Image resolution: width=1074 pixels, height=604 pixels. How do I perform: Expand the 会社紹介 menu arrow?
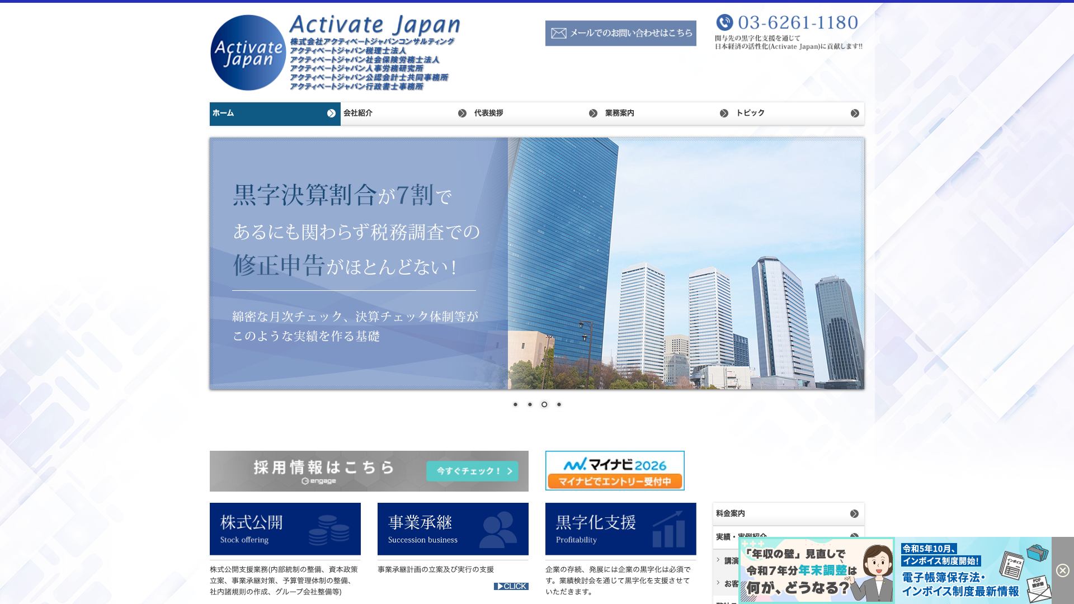(462, 114)
